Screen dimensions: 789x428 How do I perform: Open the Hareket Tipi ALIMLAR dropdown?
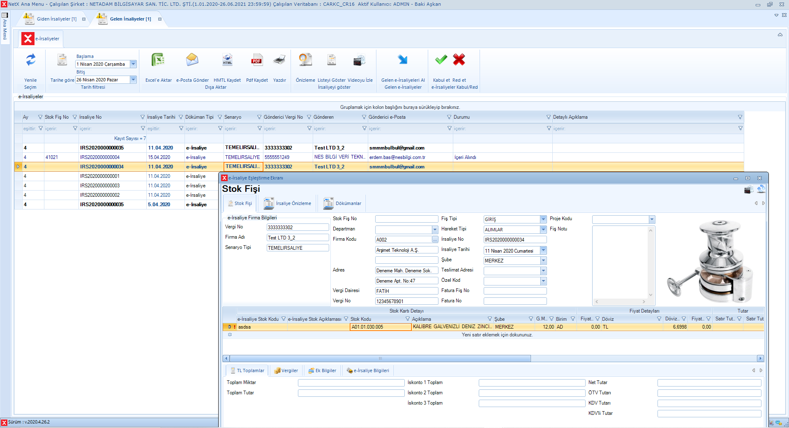(x=543, y=230)
